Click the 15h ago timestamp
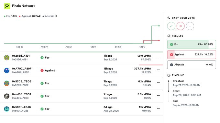The height and width of the screenshot is (123, 220). point(108,69)
